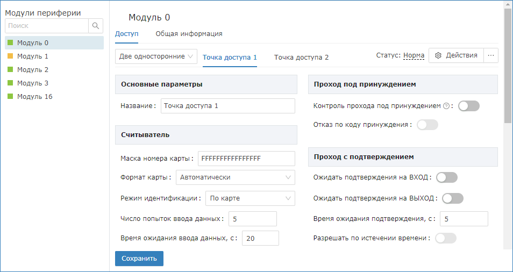
Task: Toggle Отказ по коду принуждения switch
Action: tap(427, 125)
